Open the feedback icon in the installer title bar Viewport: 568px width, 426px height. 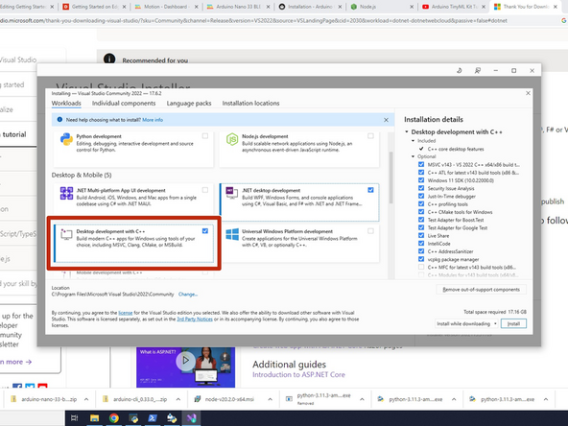point(478,70)
